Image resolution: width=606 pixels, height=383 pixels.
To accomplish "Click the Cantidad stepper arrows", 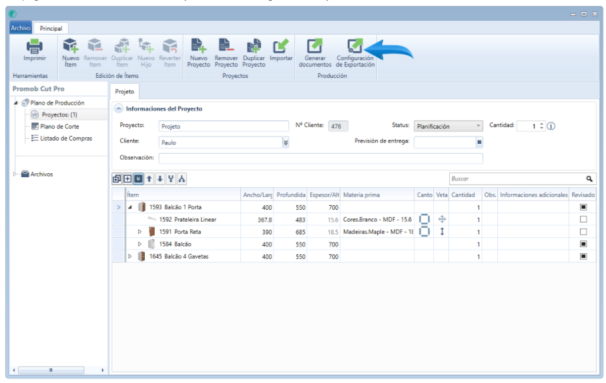I will point(541,126).
